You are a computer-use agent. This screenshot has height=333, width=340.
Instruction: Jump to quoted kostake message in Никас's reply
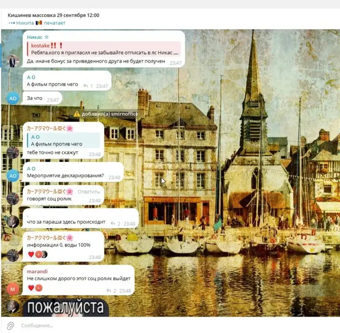point(104,49)
